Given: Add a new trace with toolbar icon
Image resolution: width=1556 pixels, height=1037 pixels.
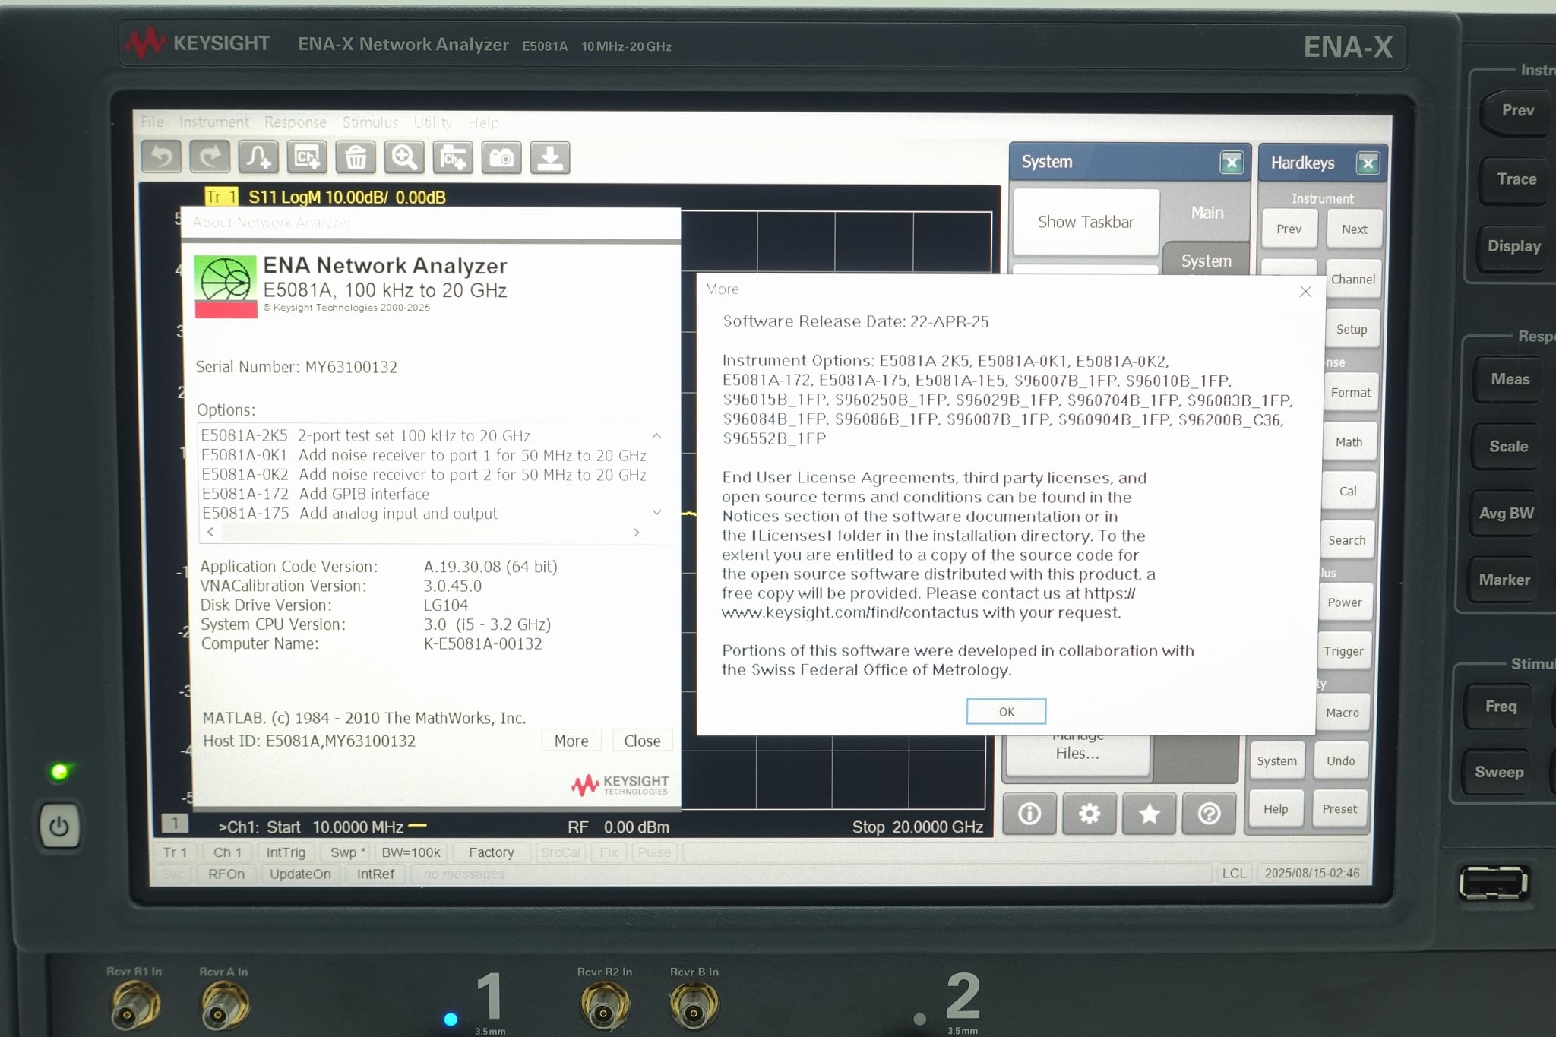Looking at the screenshot, I should pos(258,157).
